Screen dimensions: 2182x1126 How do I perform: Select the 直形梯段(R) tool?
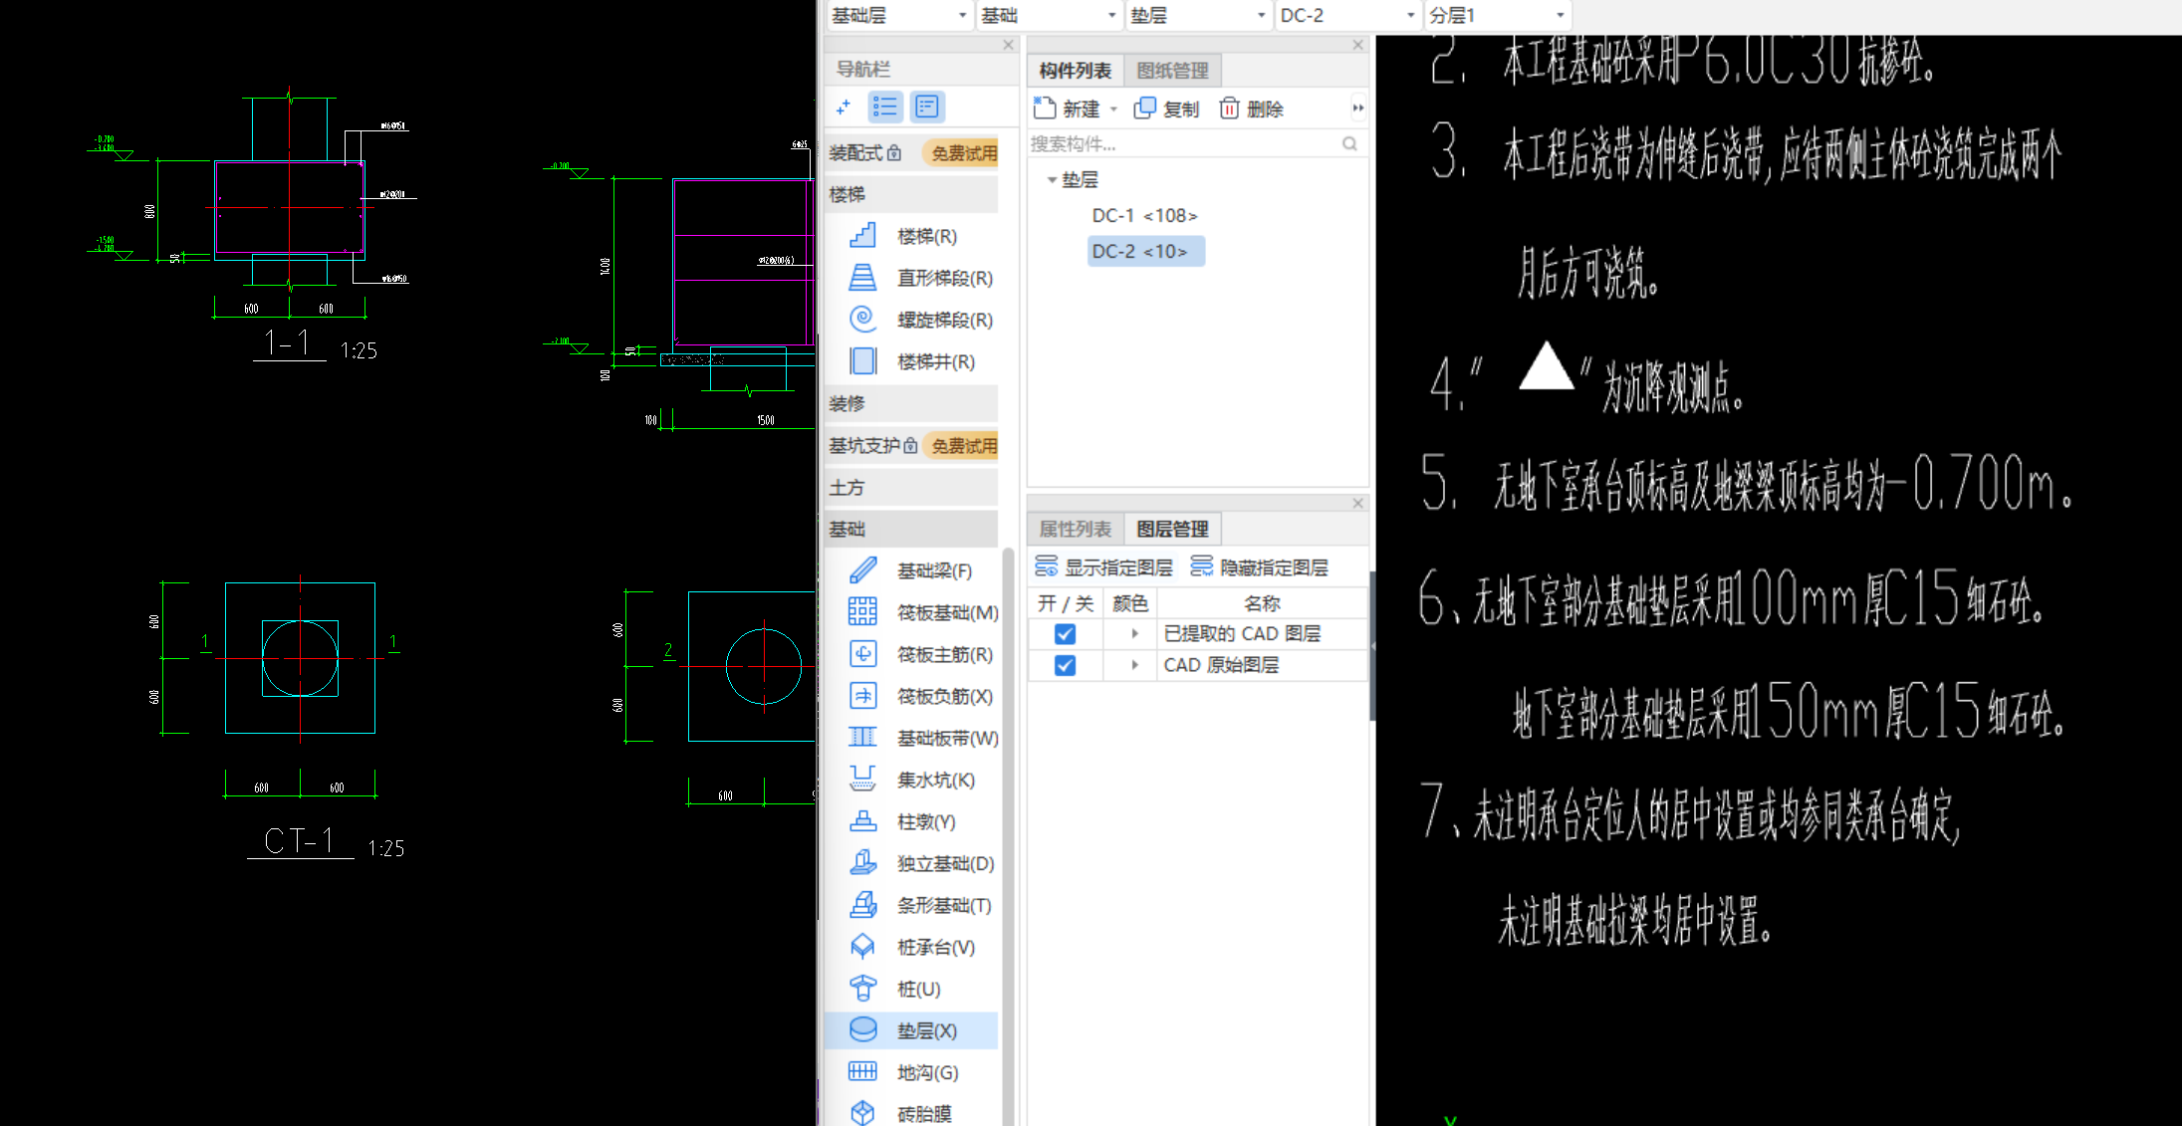tap(911, 278)
